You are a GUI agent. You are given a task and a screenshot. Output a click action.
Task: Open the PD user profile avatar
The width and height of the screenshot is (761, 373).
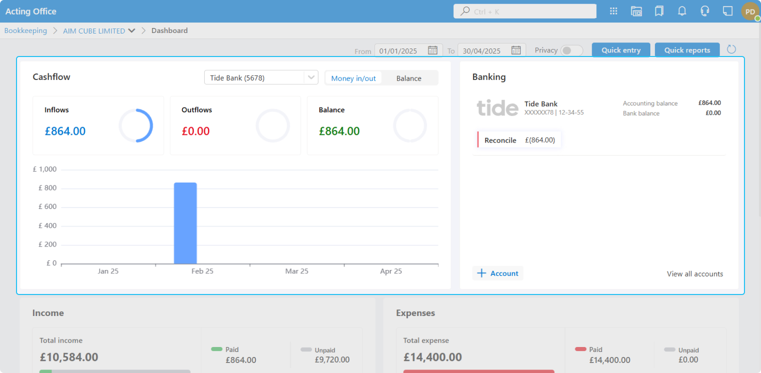[749, 11]
